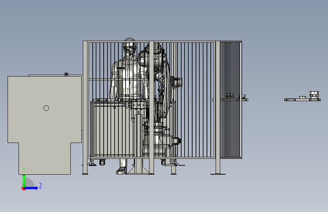Click the red origin dot of axis triad
Screen dimensions: 328x212
23,188
